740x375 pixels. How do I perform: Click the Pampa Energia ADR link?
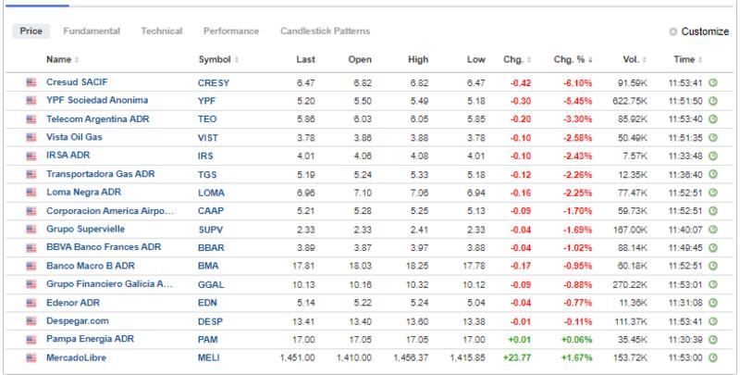pyautogui.click(x=91, y=338)
